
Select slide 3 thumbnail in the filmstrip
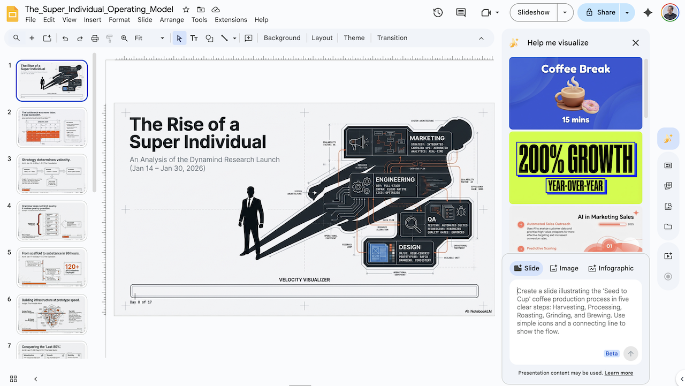(x=51, y=173)
